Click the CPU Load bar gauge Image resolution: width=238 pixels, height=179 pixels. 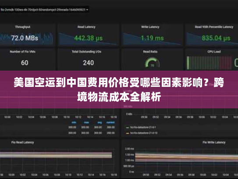pos(209,63)
